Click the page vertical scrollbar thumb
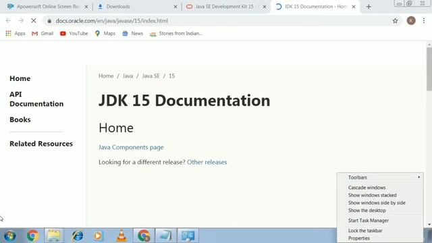The height and width of the screenshot is (243, 432). pos(429,69)
